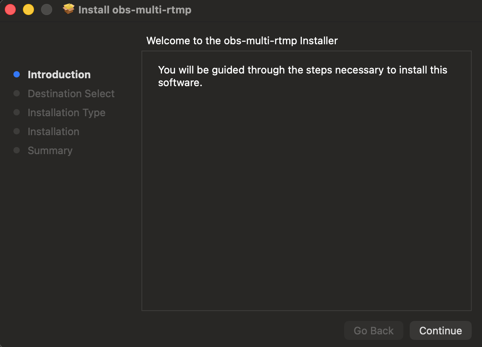The height and width of the screenshot is (347, 482).
Task: Click the package box icon in title bar
Action: click(x=69, y=9)
